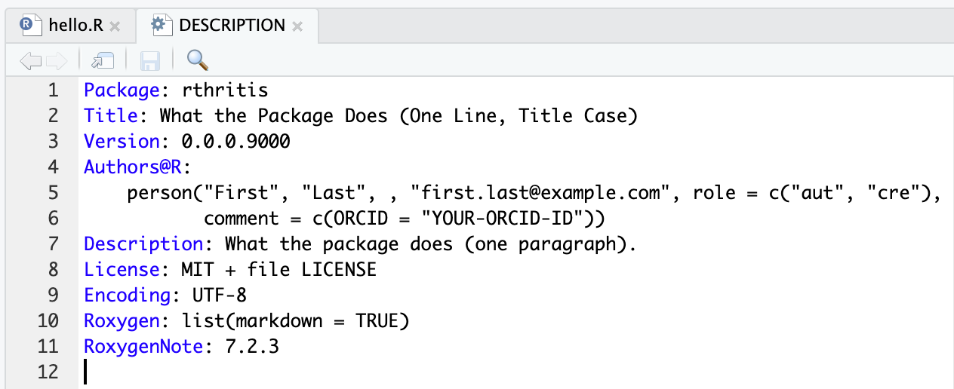Click line number 7 in the gutter

[52, 244]
